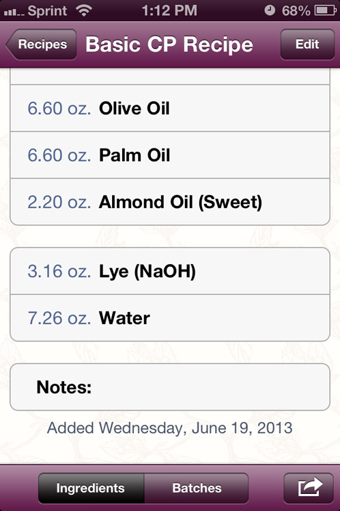Tap the battery icon in status bar

pyautogui.click(x=325, y=10)
